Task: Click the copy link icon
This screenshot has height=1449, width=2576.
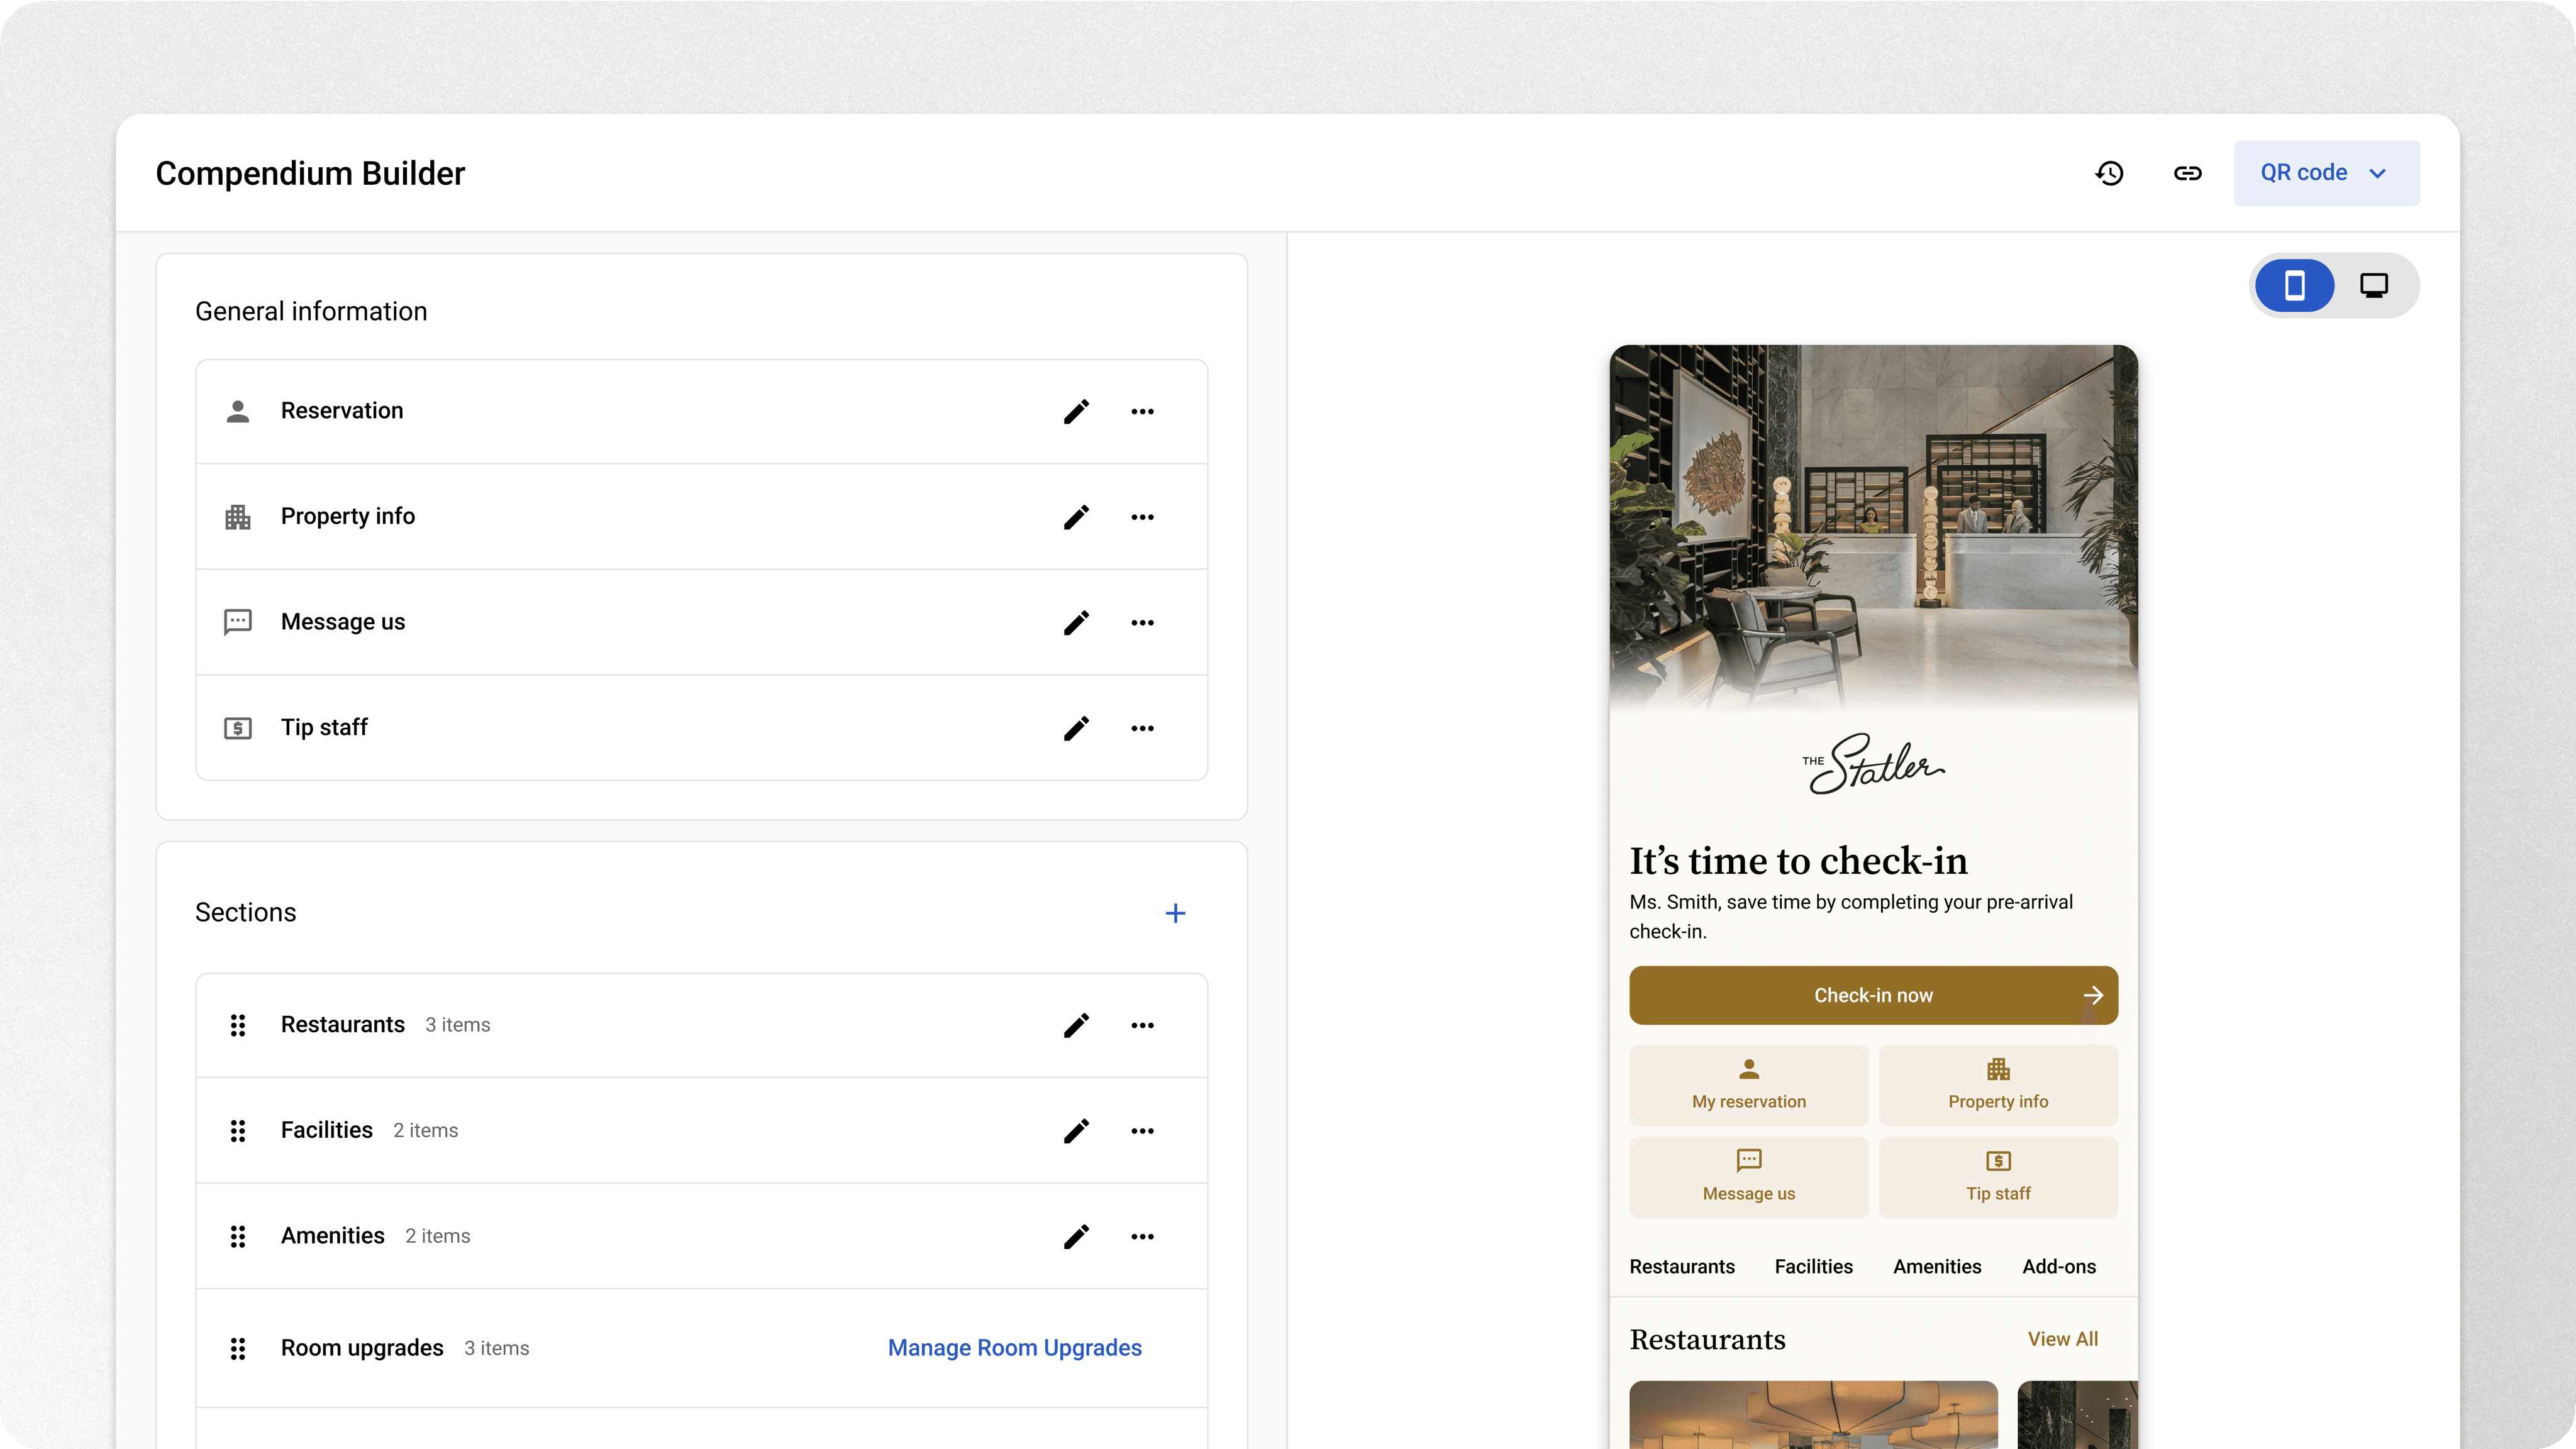Action: click(2187, 173)
